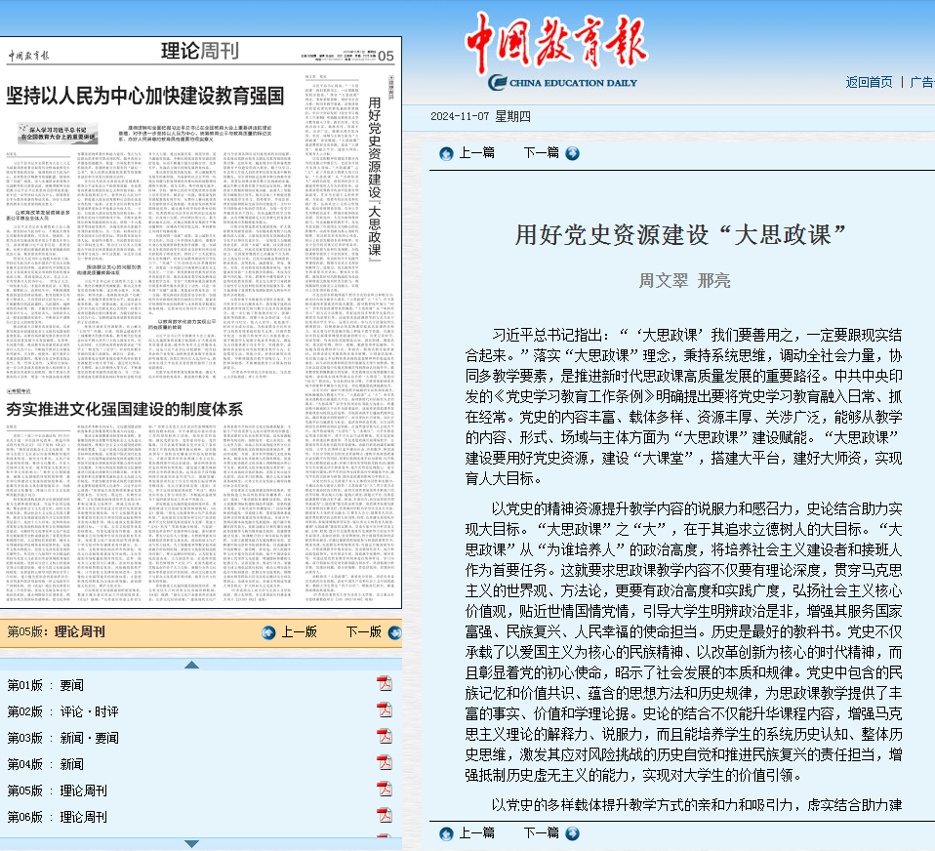This screenshot has width=935, height=851.
Task: Open PDF icon of 第06版 理论周刊
Action: click(x=385, y=816)
